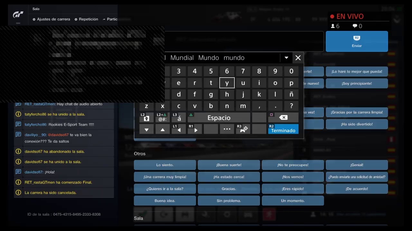Choose the suggestion 'Mundo'
Screen dimensions: 412x231
tap(209, 58)
